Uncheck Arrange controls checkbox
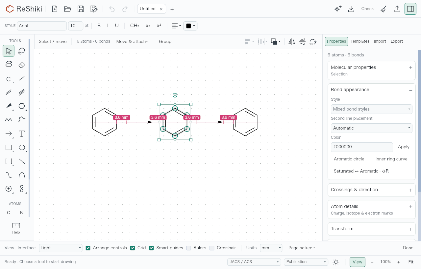 (88, 248)
